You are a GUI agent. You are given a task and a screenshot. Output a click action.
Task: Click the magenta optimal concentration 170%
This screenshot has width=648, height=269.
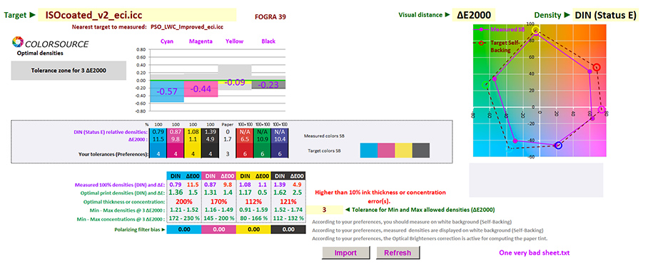point(218,202)
